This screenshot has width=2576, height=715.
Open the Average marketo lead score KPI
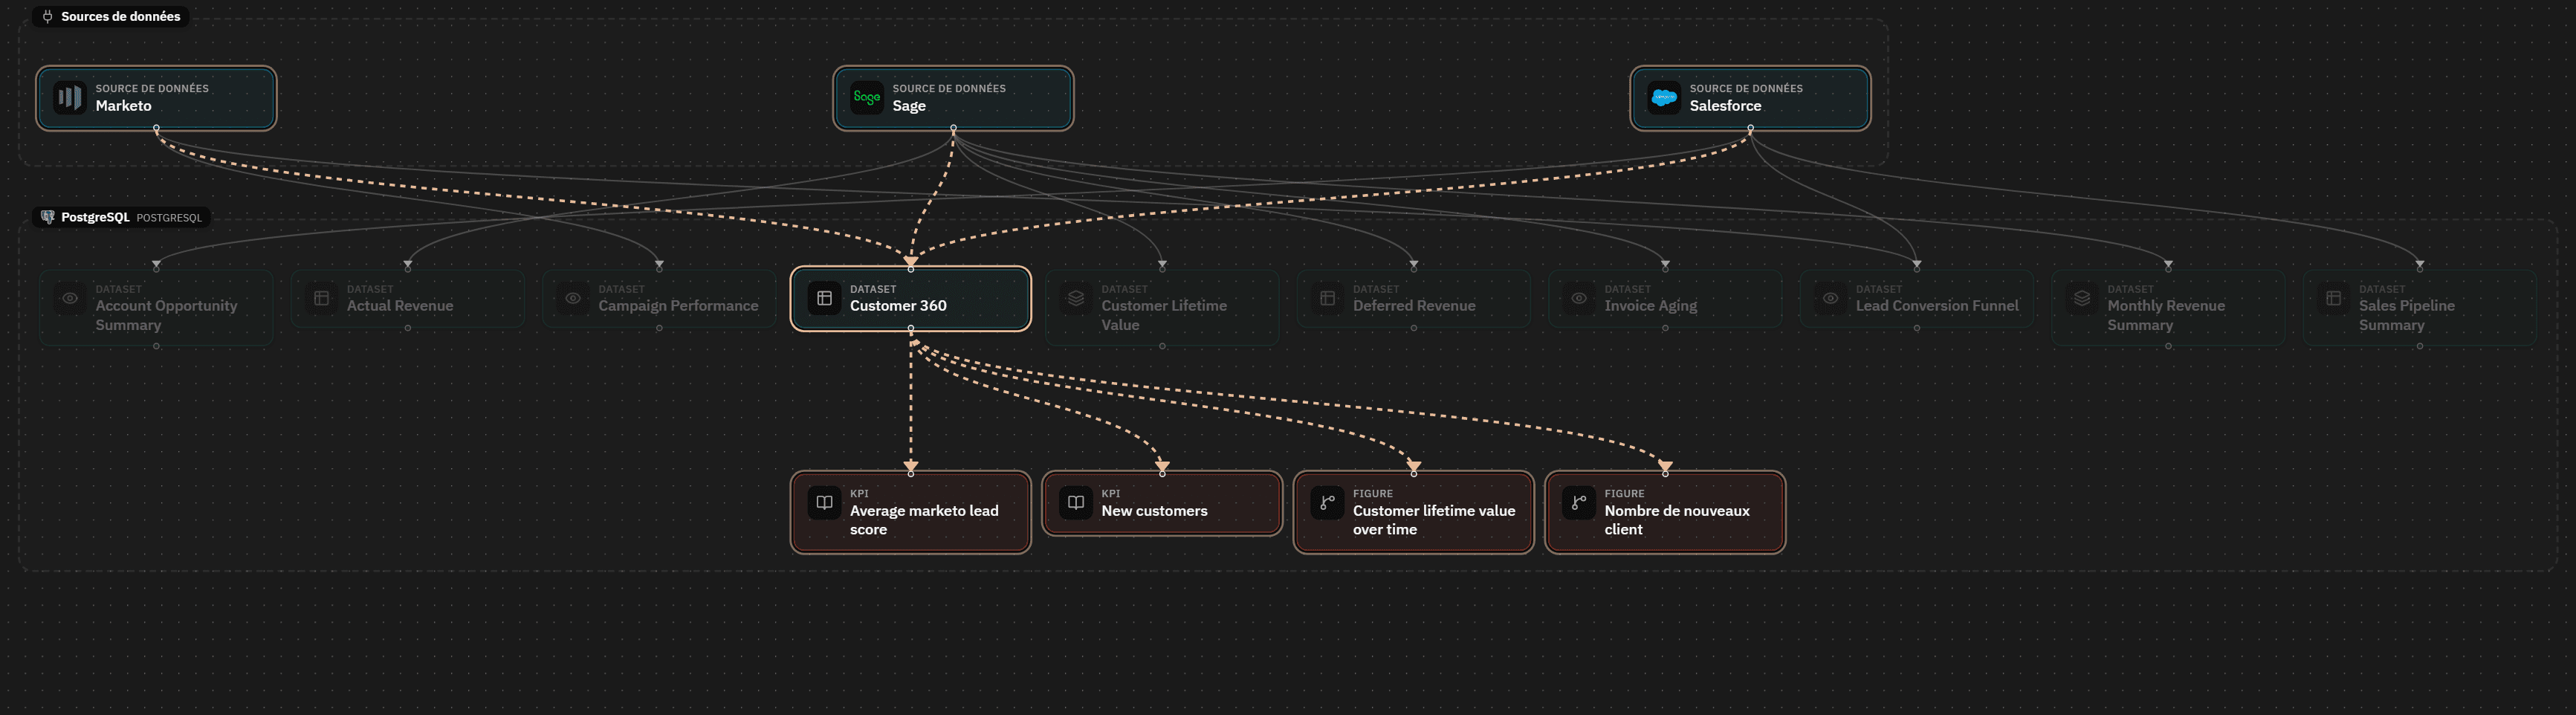(910, 512)
